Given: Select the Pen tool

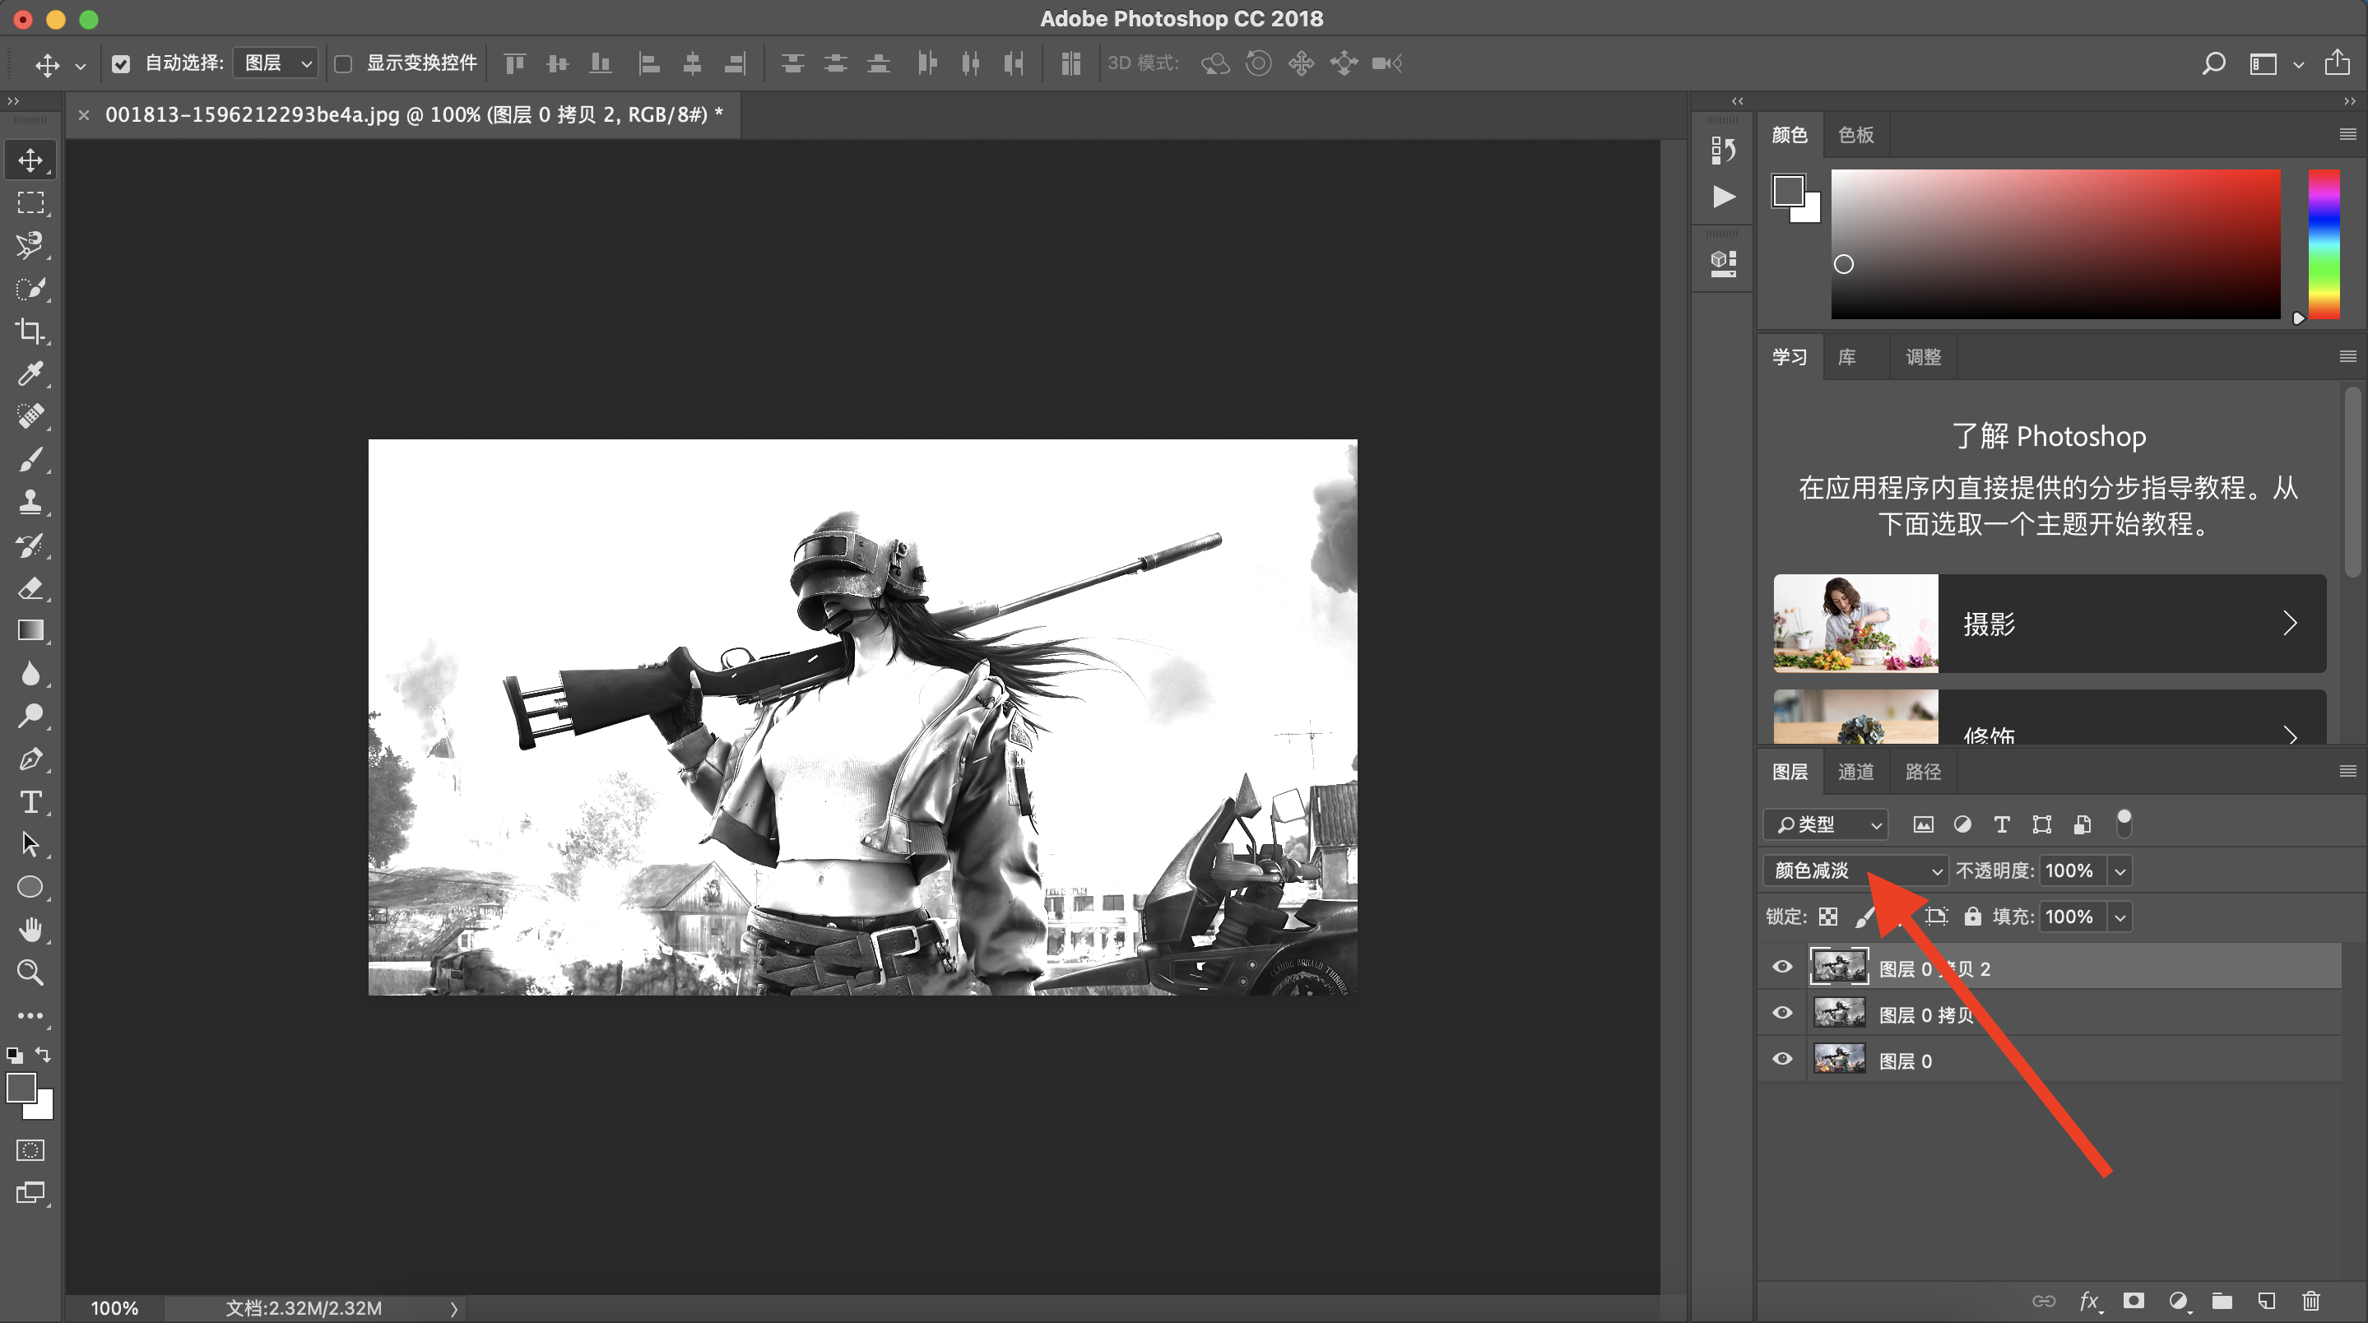Looking at the screenshot, I should click(x=30, y=759).
